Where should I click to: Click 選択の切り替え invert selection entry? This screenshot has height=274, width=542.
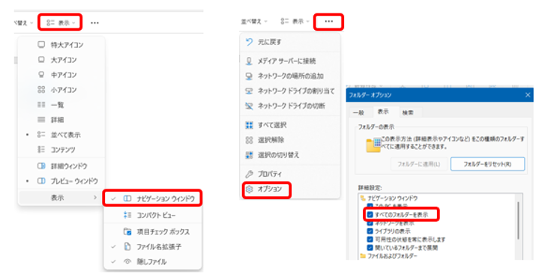[289, 155]
